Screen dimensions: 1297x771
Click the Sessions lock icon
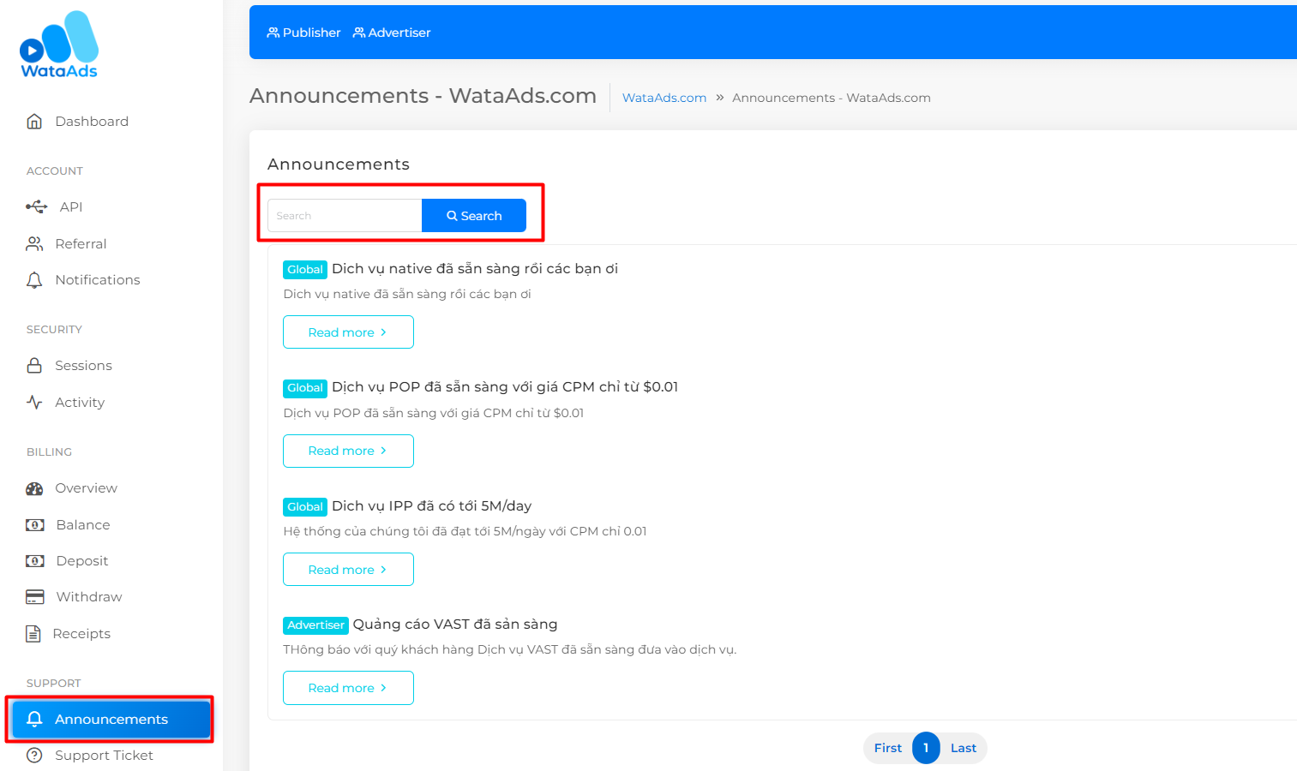click(x=34, y=366)
